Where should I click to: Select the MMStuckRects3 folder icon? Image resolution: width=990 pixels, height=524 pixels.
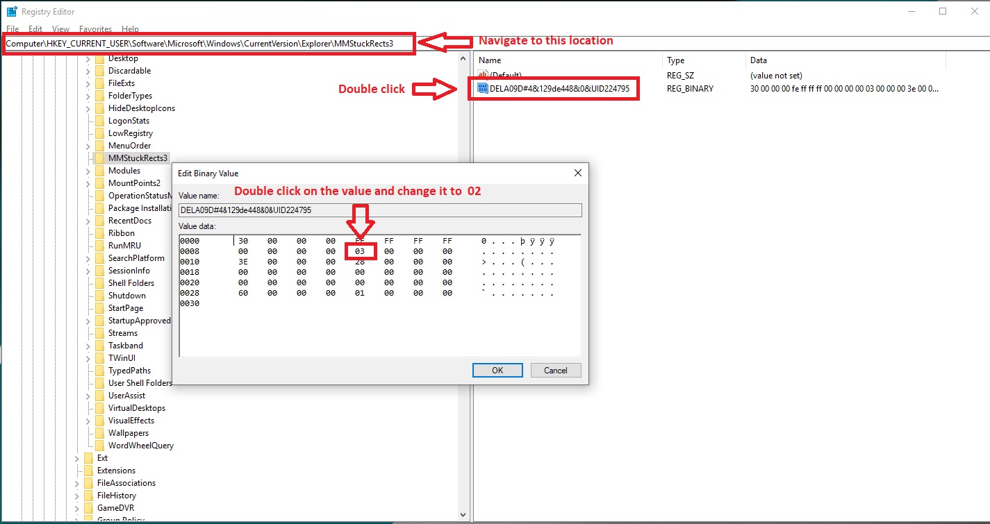click(x=99, y=158)
